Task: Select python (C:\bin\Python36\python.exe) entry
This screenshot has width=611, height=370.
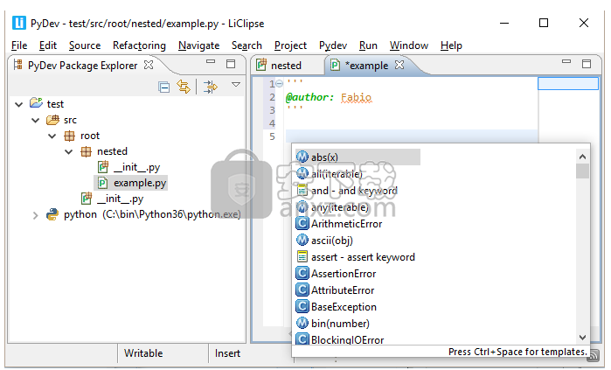Action: tap(152, 214)
